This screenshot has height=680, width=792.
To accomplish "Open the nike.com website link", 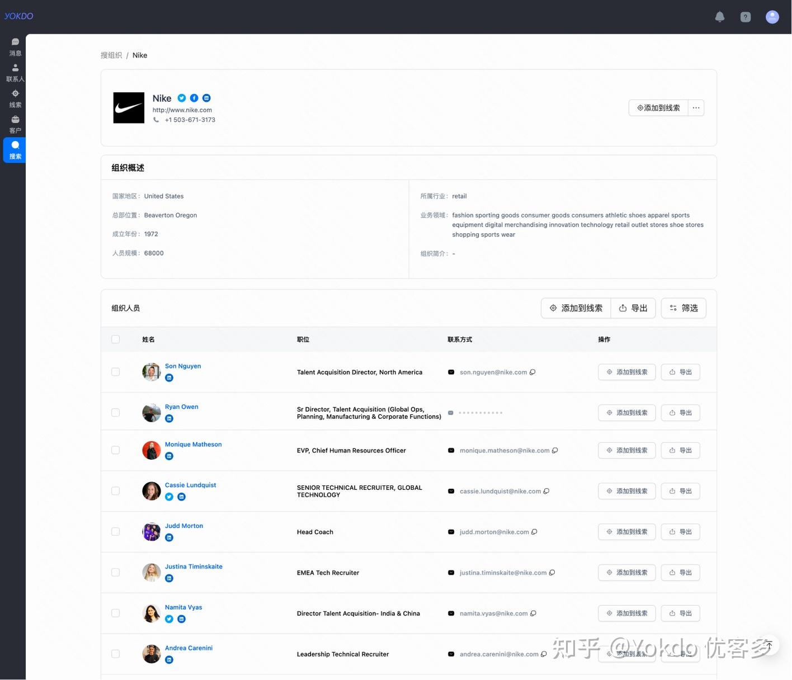I will click(x=182, y=110).
